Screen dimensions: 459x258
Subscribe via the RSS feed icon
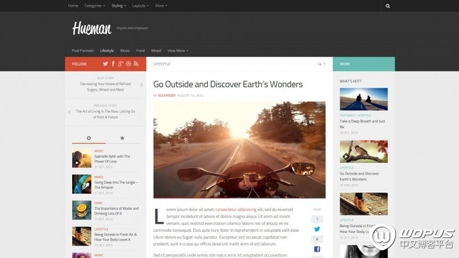[x=136, y=64]
